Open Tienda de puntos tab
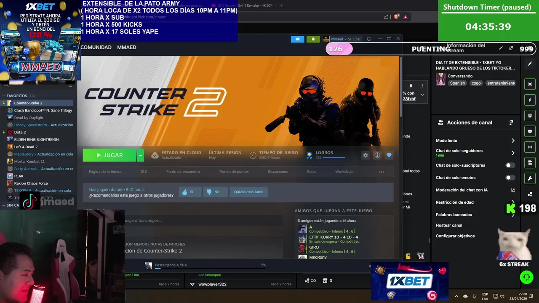Image resolution: width=539 pixels, height=303 pixels. 234,172
